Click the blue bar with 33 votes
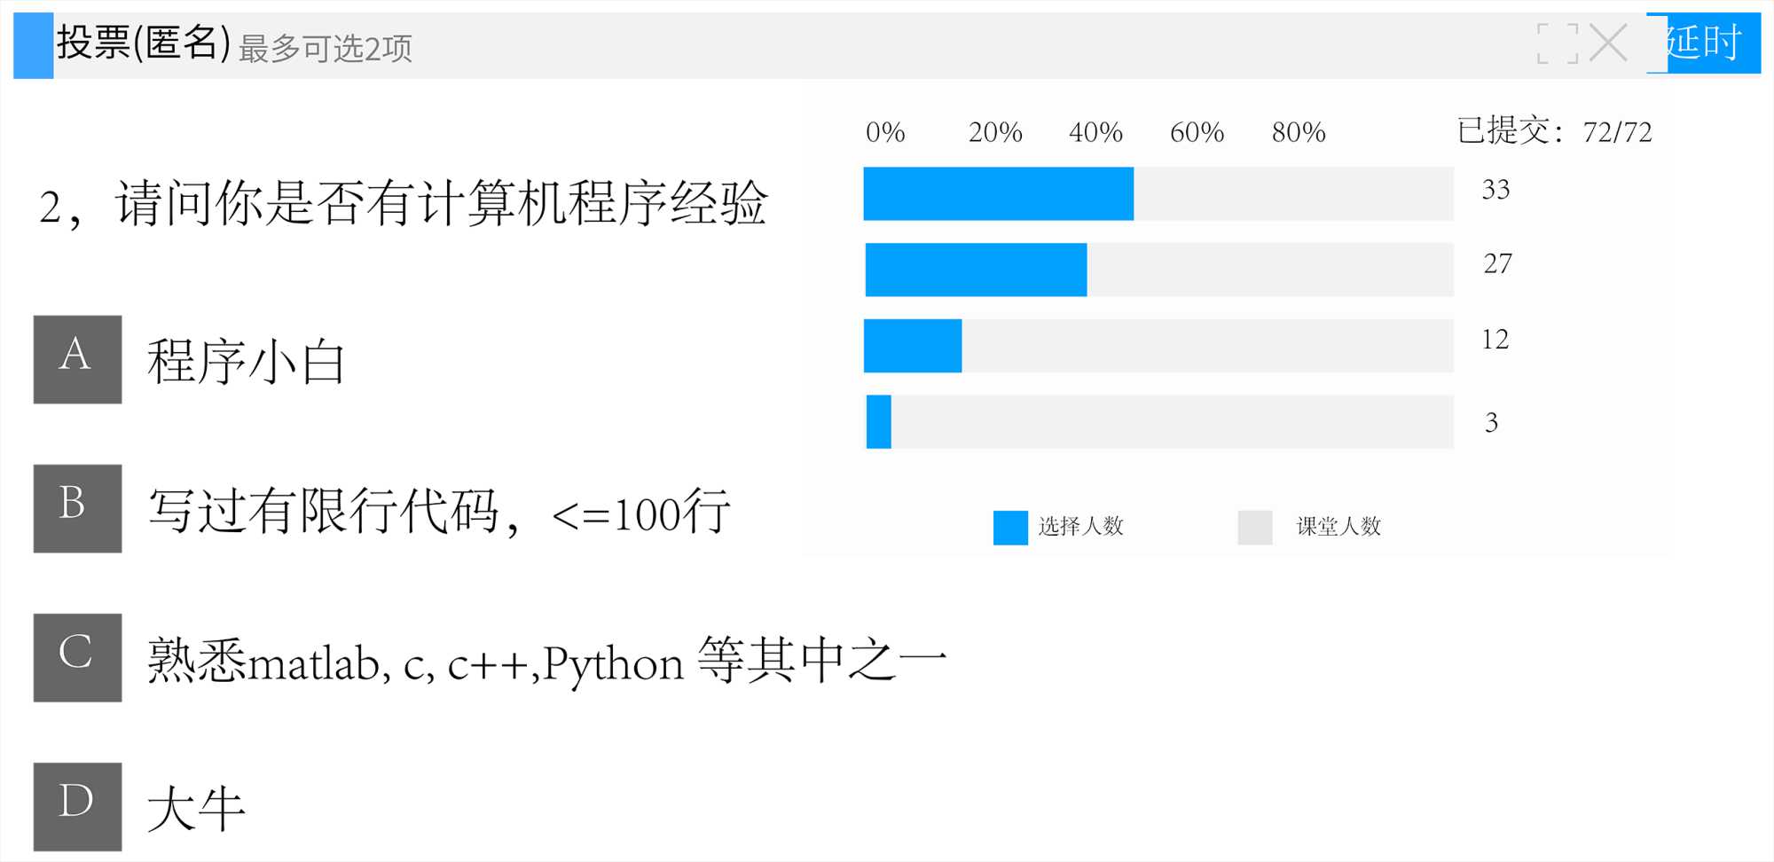 [x=998, y=193]
